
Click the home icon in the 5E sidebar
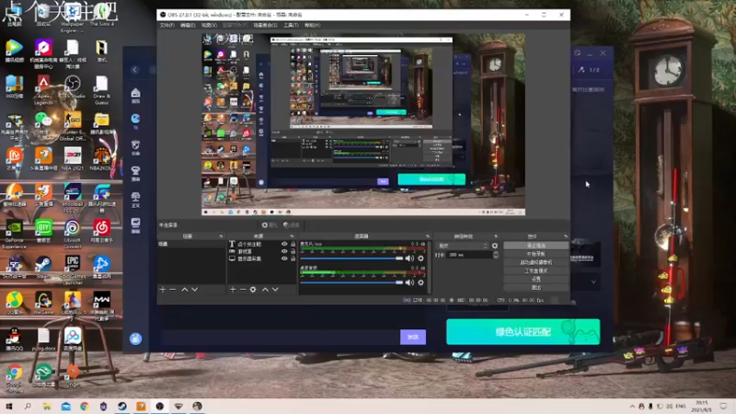pyautogui.click(x=135, y=95)
